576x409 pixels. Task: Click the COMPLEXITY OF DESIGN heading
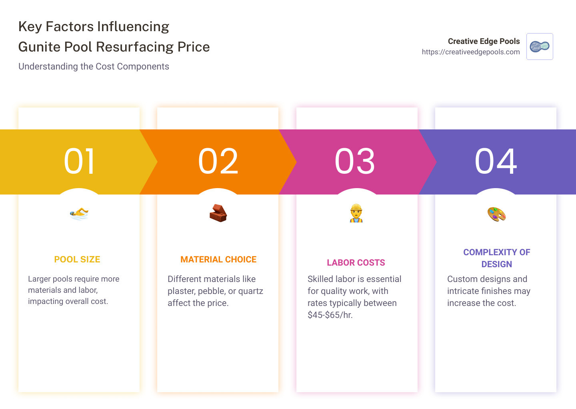(x=496, y=258)
